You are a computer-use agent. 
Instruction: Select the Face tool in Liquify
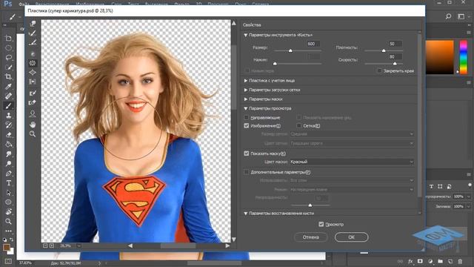click(x=33, y=113)
